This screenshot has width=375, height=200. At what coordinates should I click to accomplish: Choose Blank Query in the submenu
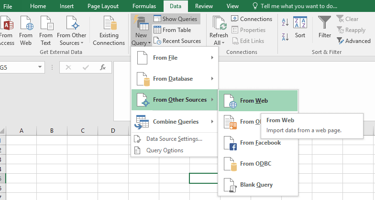click(x=258, y=185)
